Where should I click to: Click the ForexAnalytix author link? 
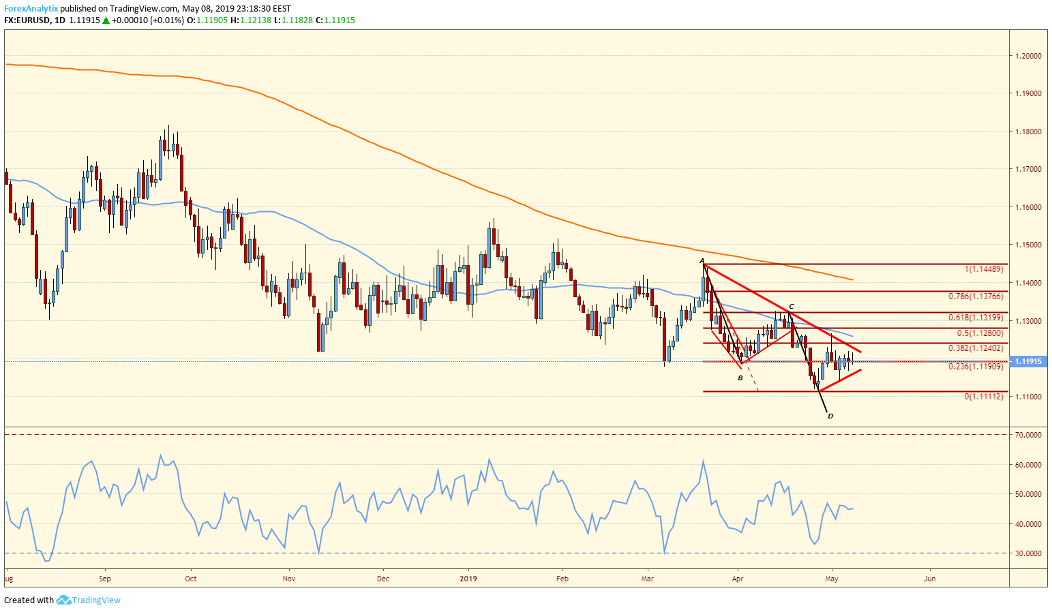tap(31, 9)
